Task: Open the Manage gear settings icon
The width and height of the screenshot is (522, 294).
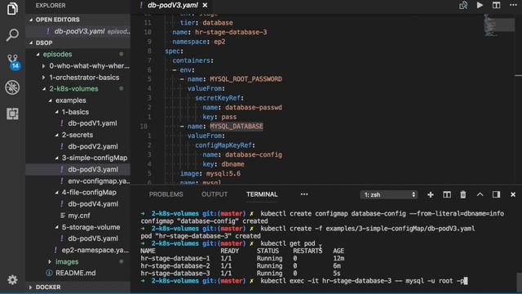Action: (x=12, y=279)
